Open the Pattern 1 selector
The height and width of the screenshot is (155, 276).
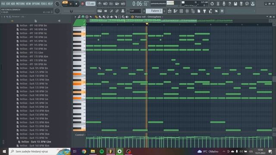point(154,11)
